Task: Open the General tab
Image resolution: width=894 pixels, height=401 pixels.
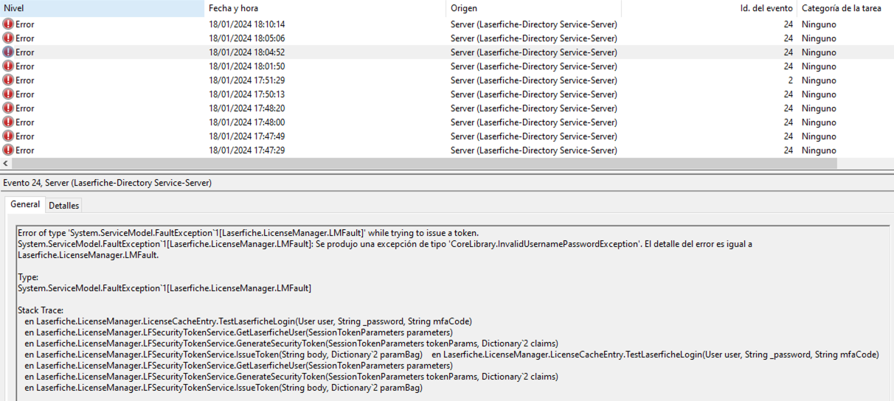Action: tap(25, 204)
